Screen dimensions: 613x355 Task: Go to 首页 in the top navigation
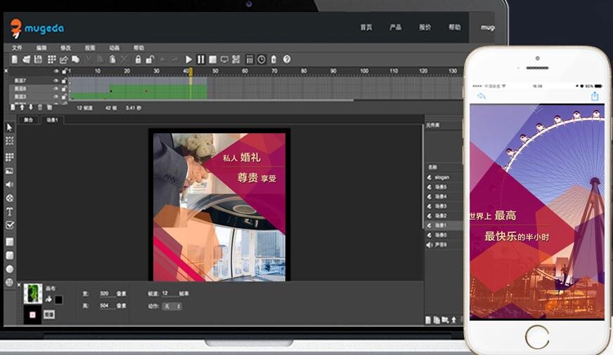[x=366, y=27]
